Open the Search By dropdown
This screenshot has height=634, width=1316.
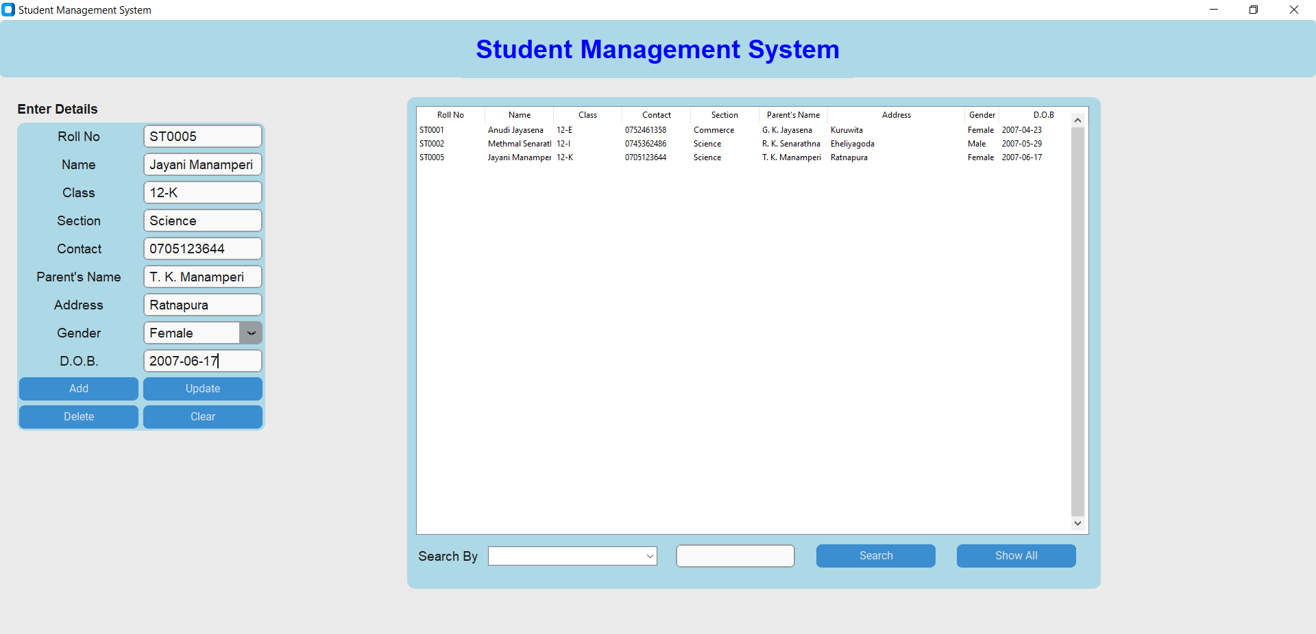point(648,556)
